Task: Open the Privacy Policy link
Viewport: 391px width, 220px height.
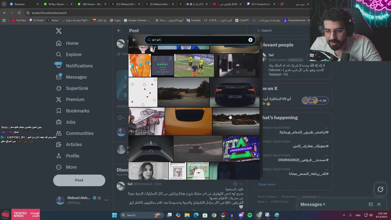Action: pos(289,197)
